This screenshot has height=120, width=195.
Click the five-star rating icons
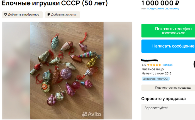154,65
